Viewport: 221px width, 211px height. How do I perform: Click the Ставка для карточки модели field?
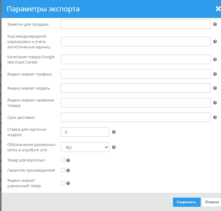85,132
